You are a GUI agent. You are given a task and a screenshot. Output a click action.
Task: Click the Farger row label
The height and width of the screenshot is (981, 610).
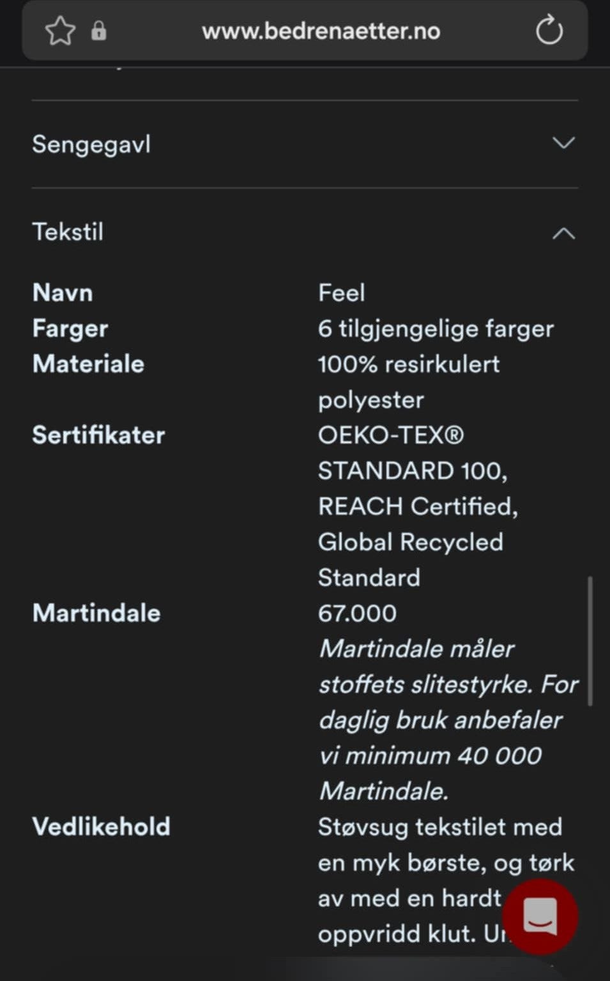tap(70, 328)
